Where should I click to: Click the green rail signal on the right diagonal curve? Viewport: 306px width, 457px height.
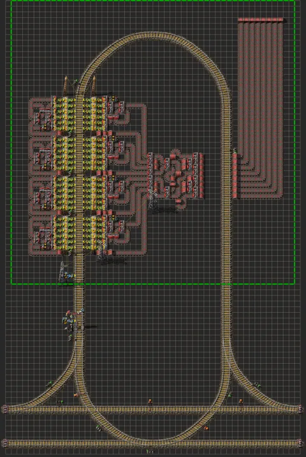[257, 384]
